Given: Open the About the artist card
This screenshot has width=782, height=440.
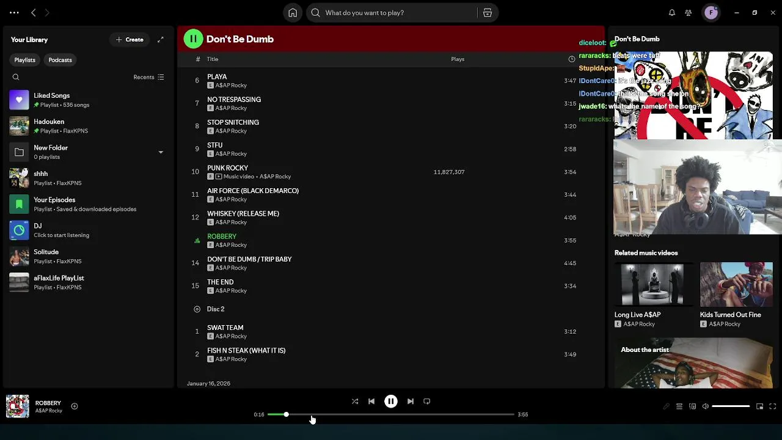Looking at the screenshot, I should (x=693, y=363).
